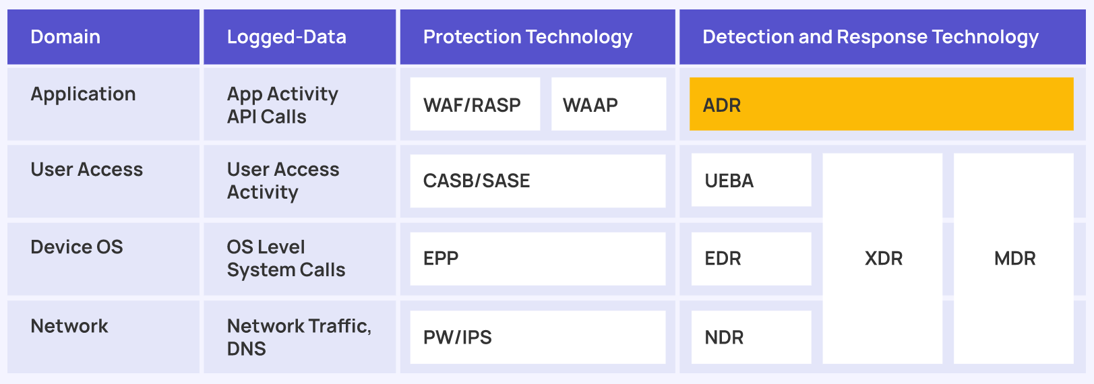
Task: Choose the EPP box
Action: (538, 259)
